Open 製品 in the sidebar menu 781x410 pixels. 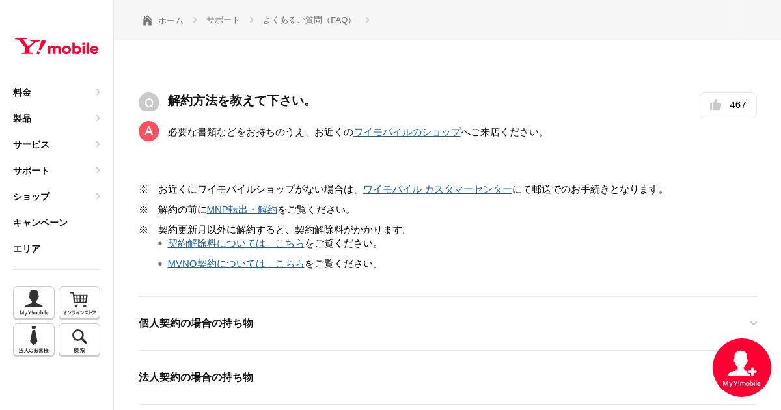pos(22,118)
